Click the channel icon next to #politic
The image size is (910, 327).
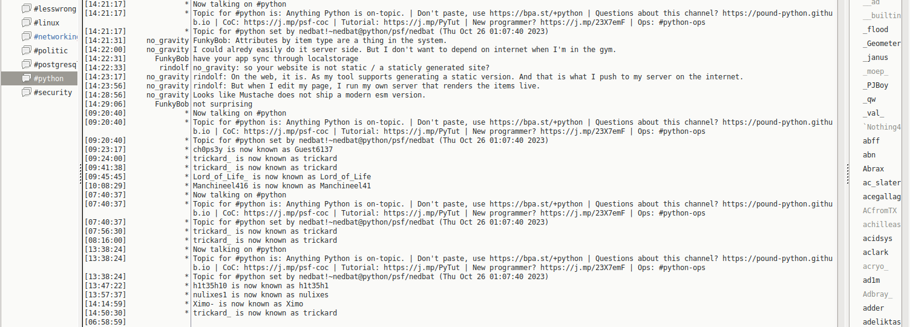[26, 50]
